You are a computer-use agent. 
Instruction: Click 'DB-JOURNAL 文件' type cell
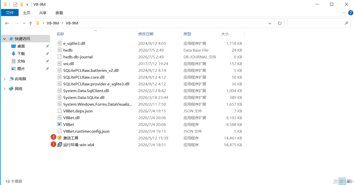(x=200, y=57)
